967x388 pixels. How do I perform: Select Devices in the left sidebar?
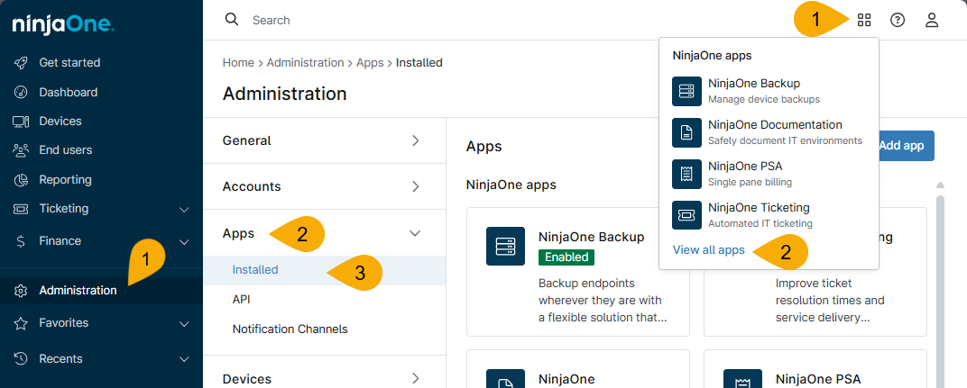pos(60,121)
